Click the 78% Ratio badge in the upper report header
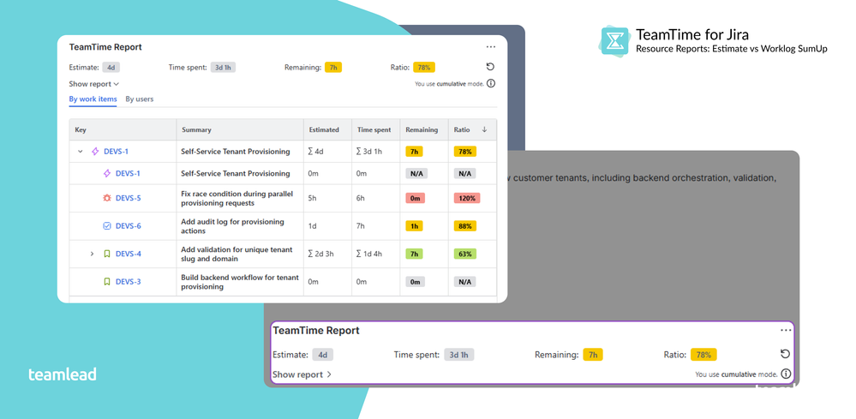Viewport: 856px width, 419px height. click(x=424, y=68)
